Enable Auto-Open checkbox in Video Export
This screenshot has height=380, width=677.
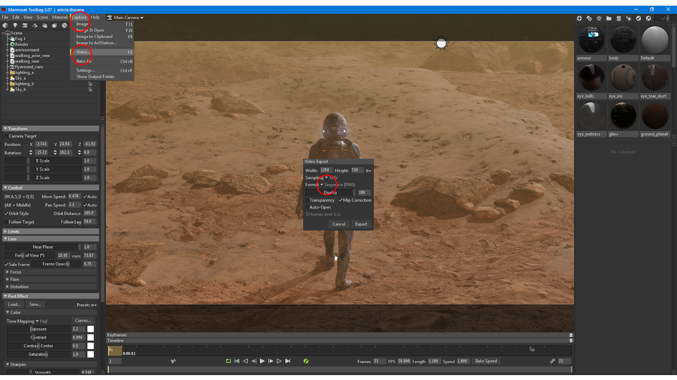click(x=307, y=207)
